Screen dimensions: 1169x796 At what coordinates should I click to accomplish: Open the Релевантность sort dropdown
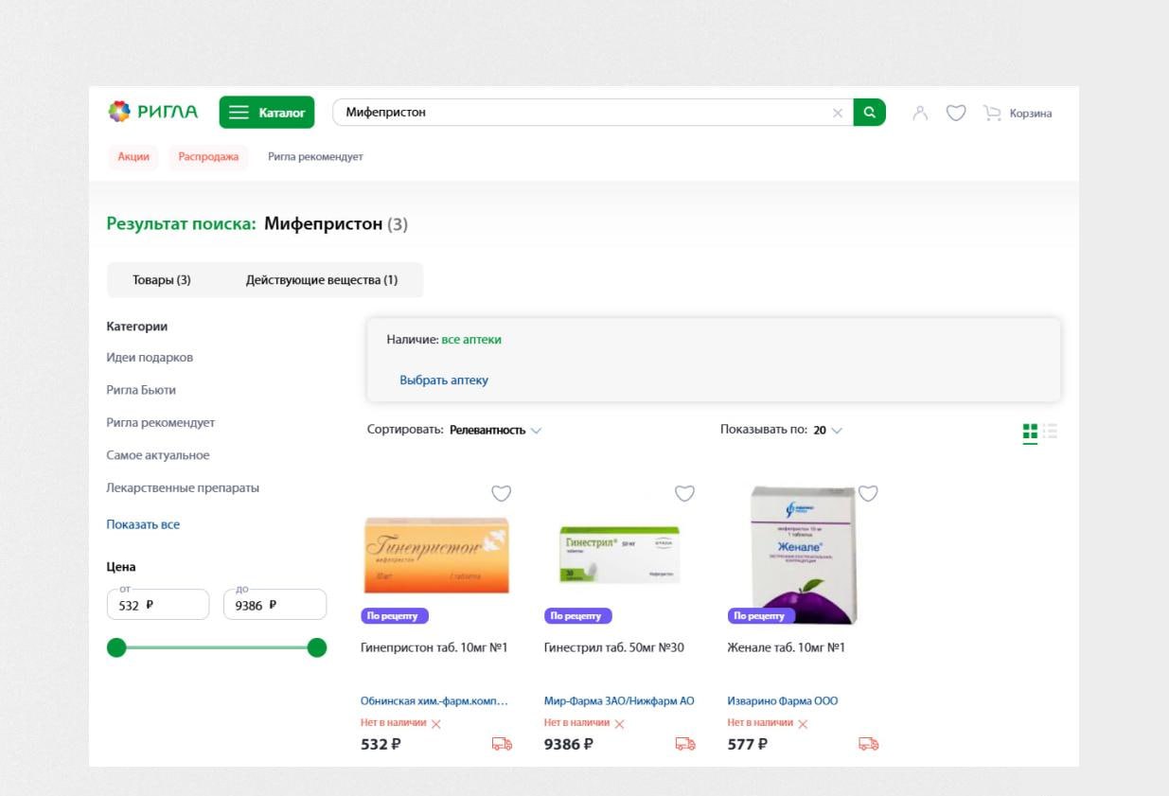coord(495,430)
